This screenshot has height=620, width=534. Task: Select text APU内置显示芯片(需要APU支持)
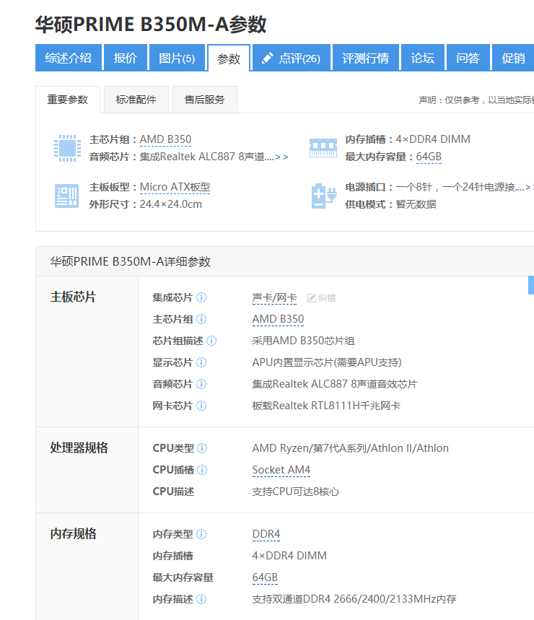[x=327, y=362]
